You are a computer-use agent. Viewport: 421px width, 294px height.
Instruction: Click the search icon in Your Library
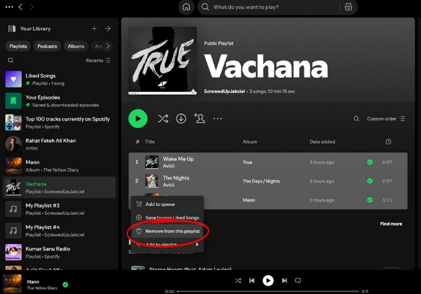pyautogui.click(x=11, y=61)
